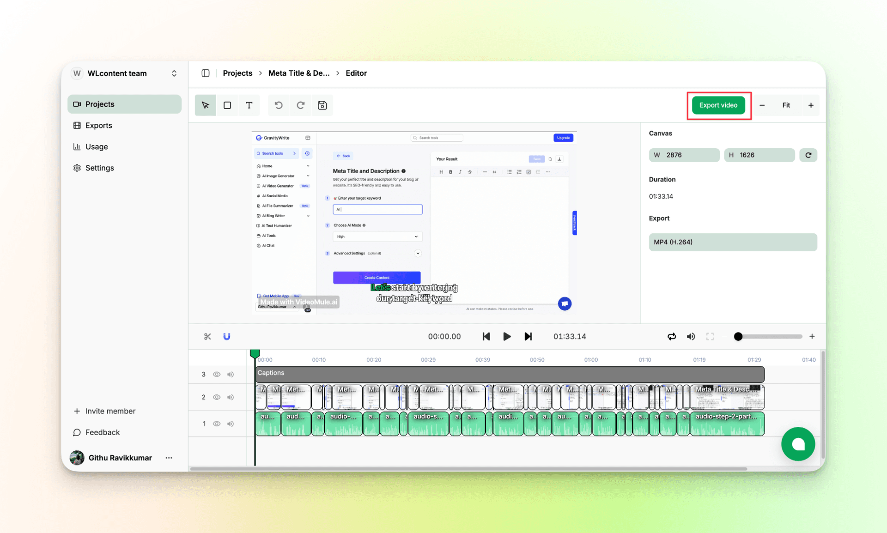Navigate to the Exports section in the sidebar
This screenshot has height=533, width=887.
98,125
